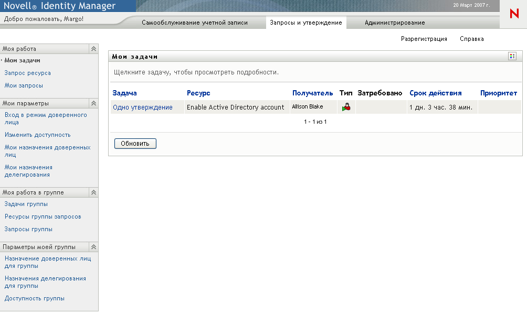Sort by the Ресурс column header

point(198,93)
